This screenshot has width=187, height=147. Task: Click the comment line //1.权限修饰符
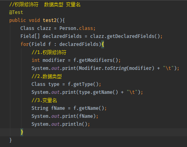tap(49, 52)
